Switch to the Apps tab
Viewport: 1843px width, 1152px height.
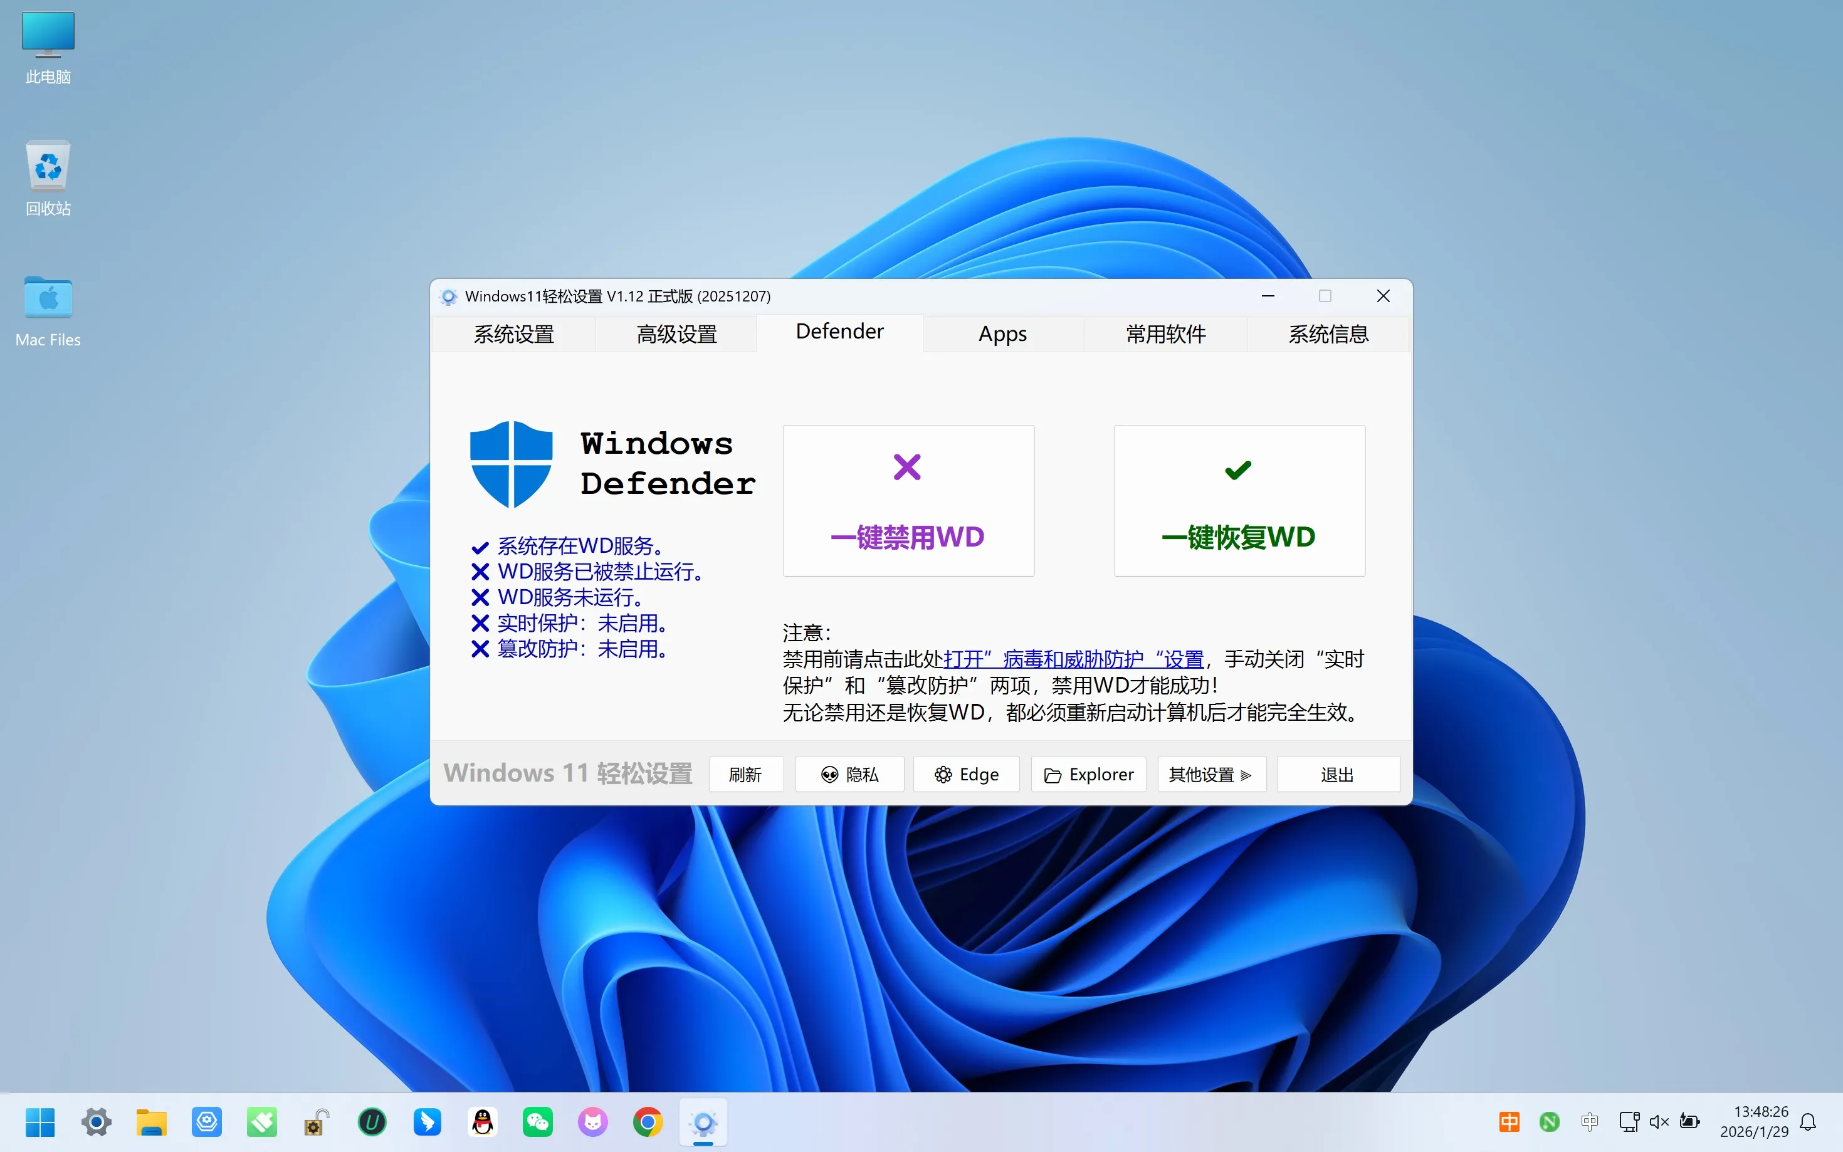pos(1002,333)
